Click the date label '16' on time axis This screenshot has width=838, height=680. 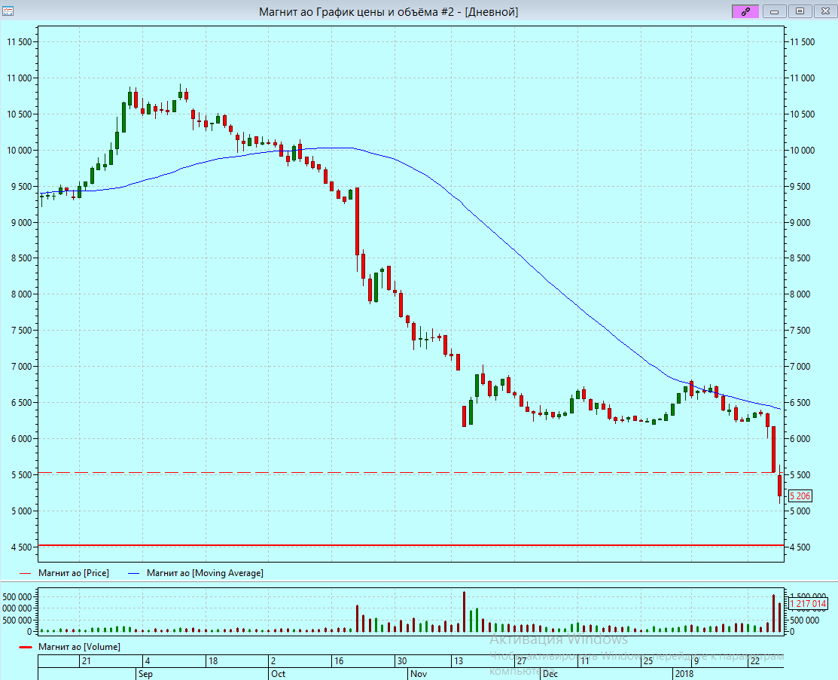(x=339, y=661)
